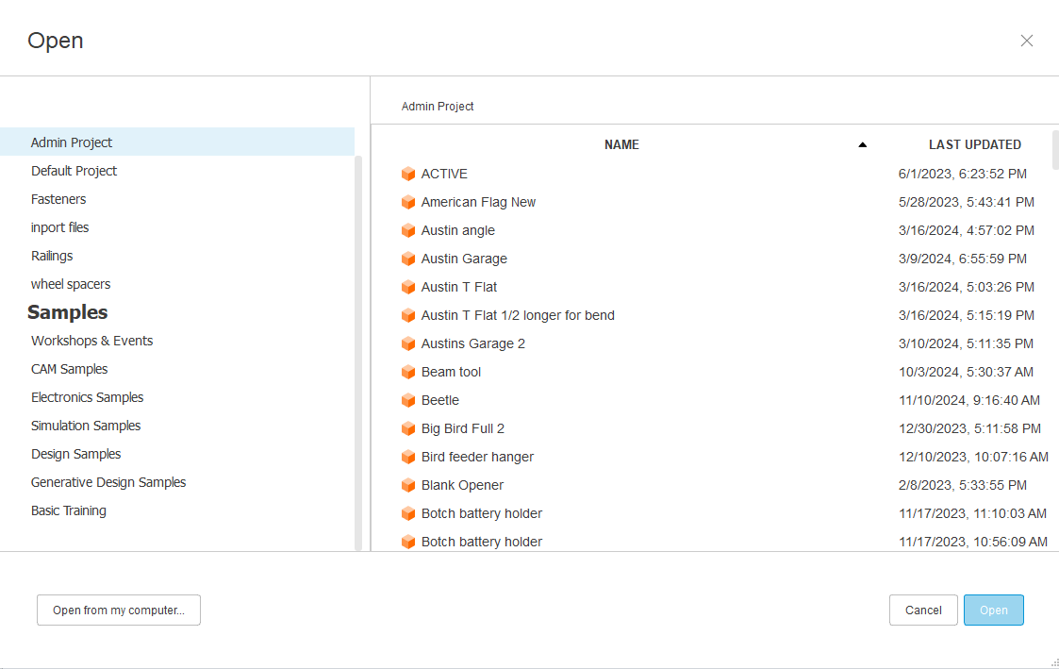Screen dimensions: 1059x669
Task: Open the Default Project folder
Action: coord(74,171)
